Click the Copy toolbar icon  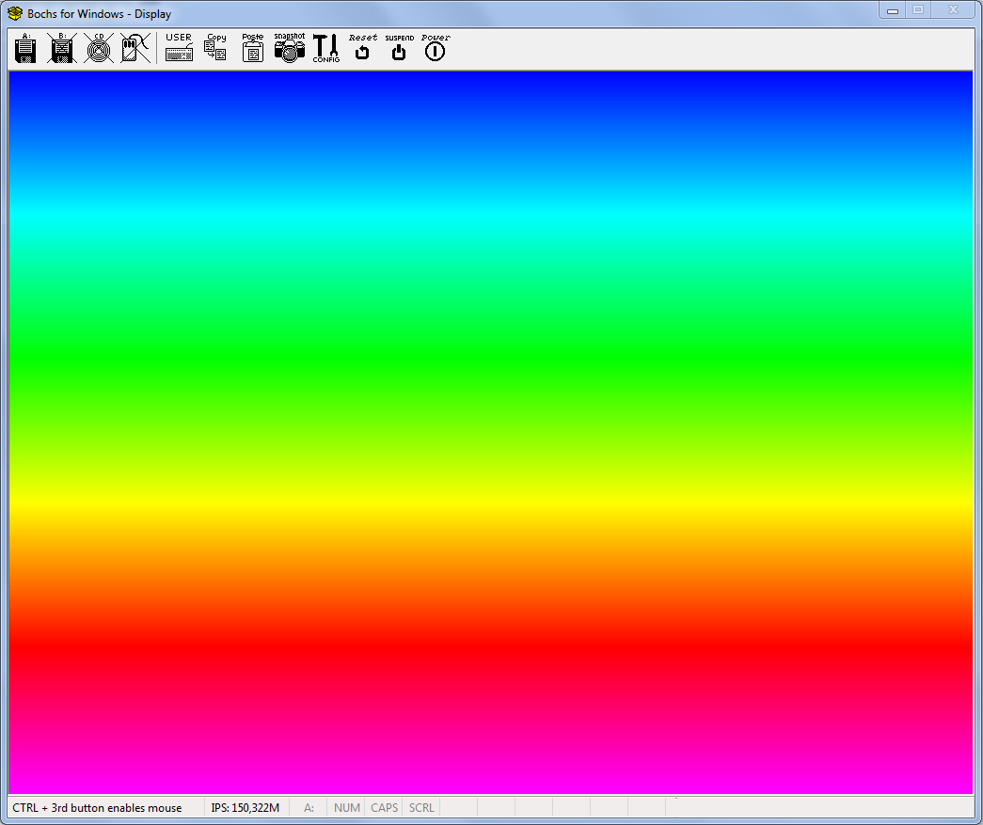point(215,48)
